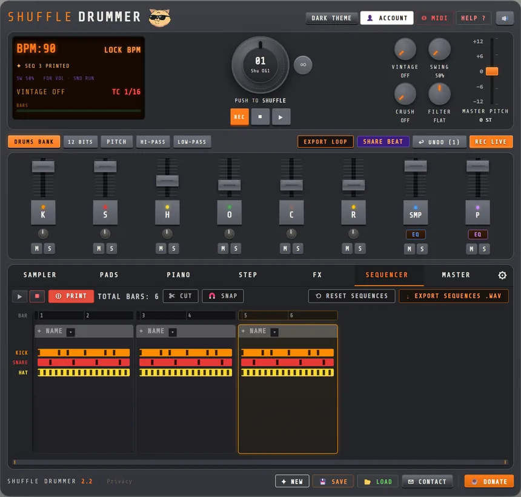Push the shuffle dial showing 01
Image resolution: width=521 pixels, height=497 pixels.
260,65
